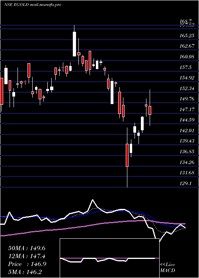The image size is (199, 278).
Task: Click the 136.85 price axis label
Action: pyautogui.click(x=187, y=152)
